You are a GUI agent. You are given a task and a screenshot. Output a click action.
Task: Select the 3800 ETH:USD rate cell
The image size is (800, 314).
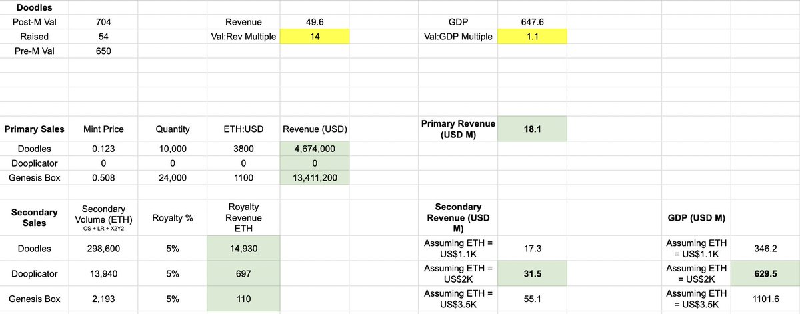point(244,149)
